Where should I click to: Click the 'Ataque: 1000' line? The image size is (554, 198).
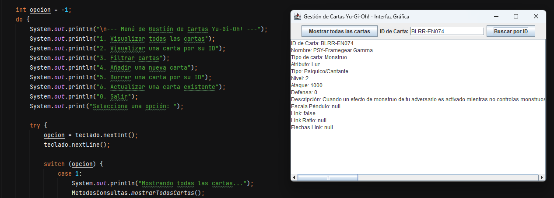pyautogui.click(x=307, y=85)
